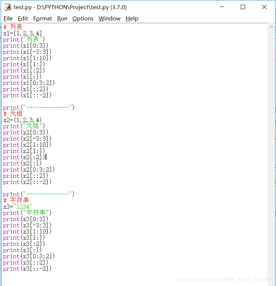Screen dimensions: 276x286
Task: Click the line print(x3[-3:3])
Action: 27,225
